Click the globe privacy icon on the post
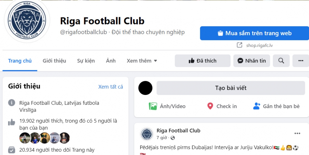309x155 pixels. click(x=173, y=138)
